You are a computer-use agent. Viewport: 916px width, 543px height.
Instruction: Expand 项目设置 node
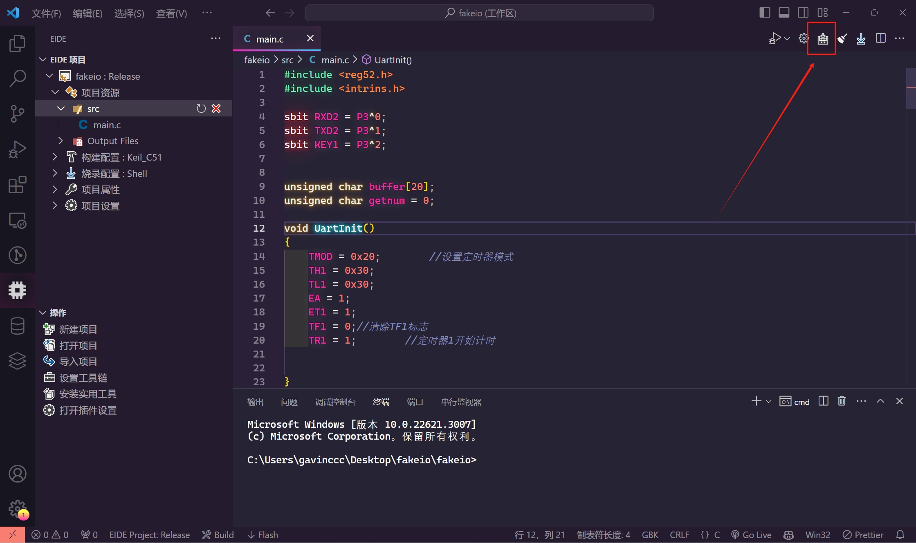55,206
